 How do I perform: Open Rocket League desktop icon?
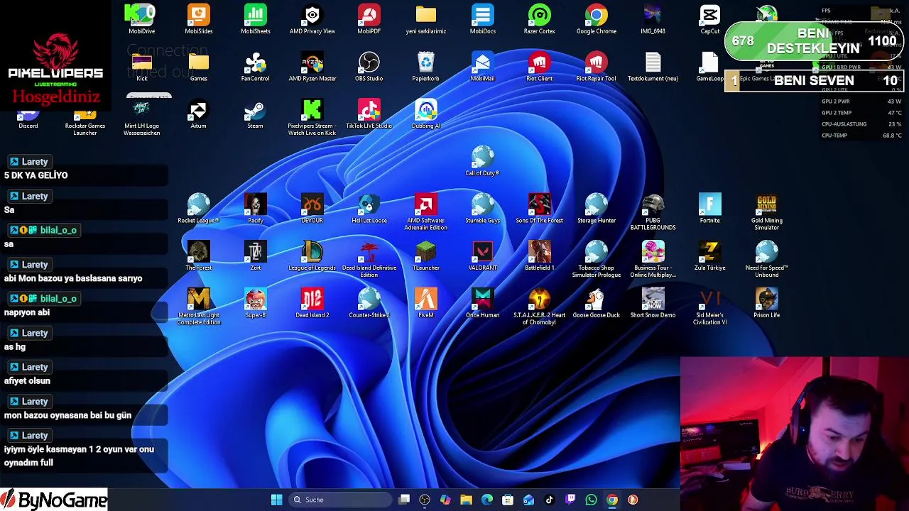click(x=198, y=209)
